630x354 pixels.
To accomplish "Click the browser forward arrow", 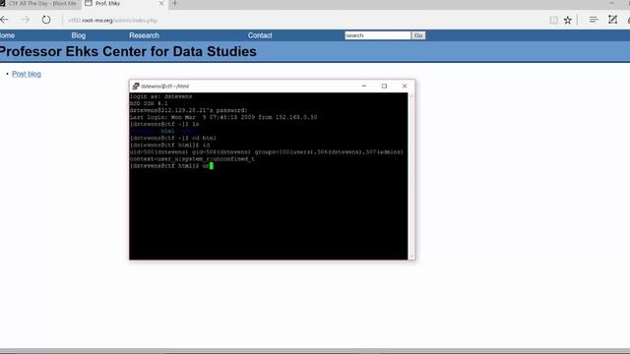I will point(25,20).
